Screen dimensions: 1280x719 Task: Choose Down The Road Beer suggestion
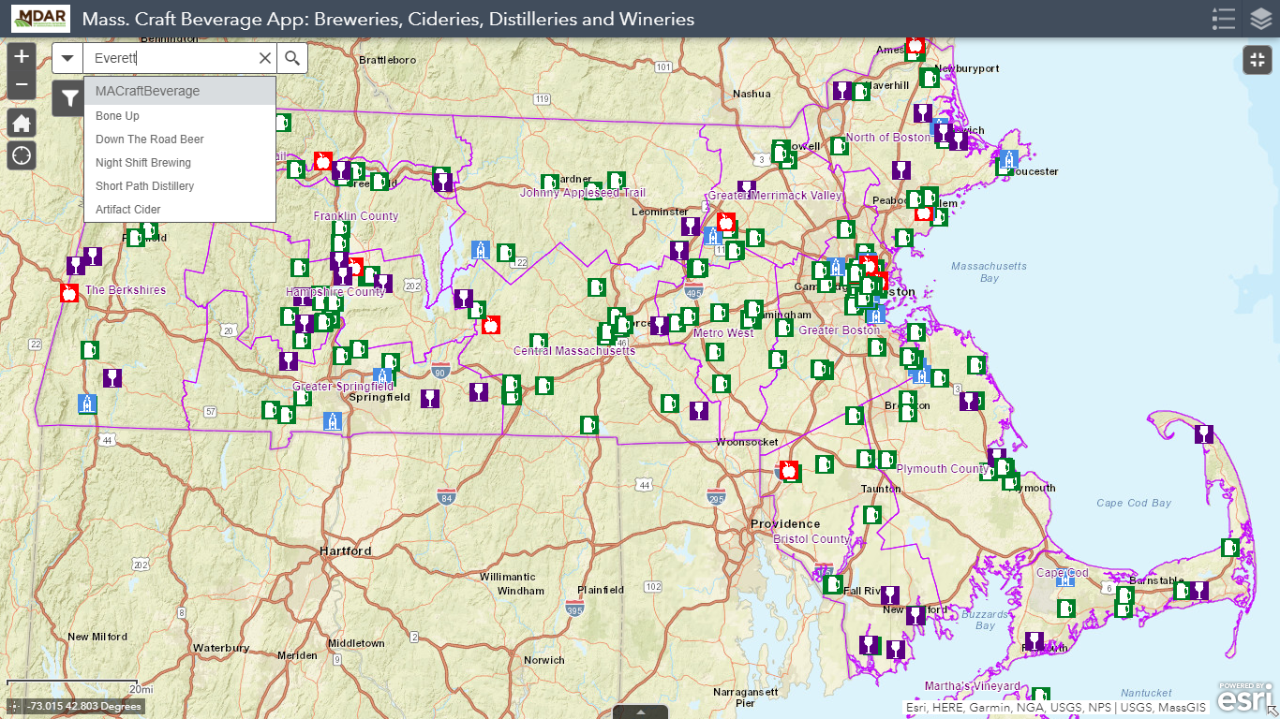[x=149, y=139]
